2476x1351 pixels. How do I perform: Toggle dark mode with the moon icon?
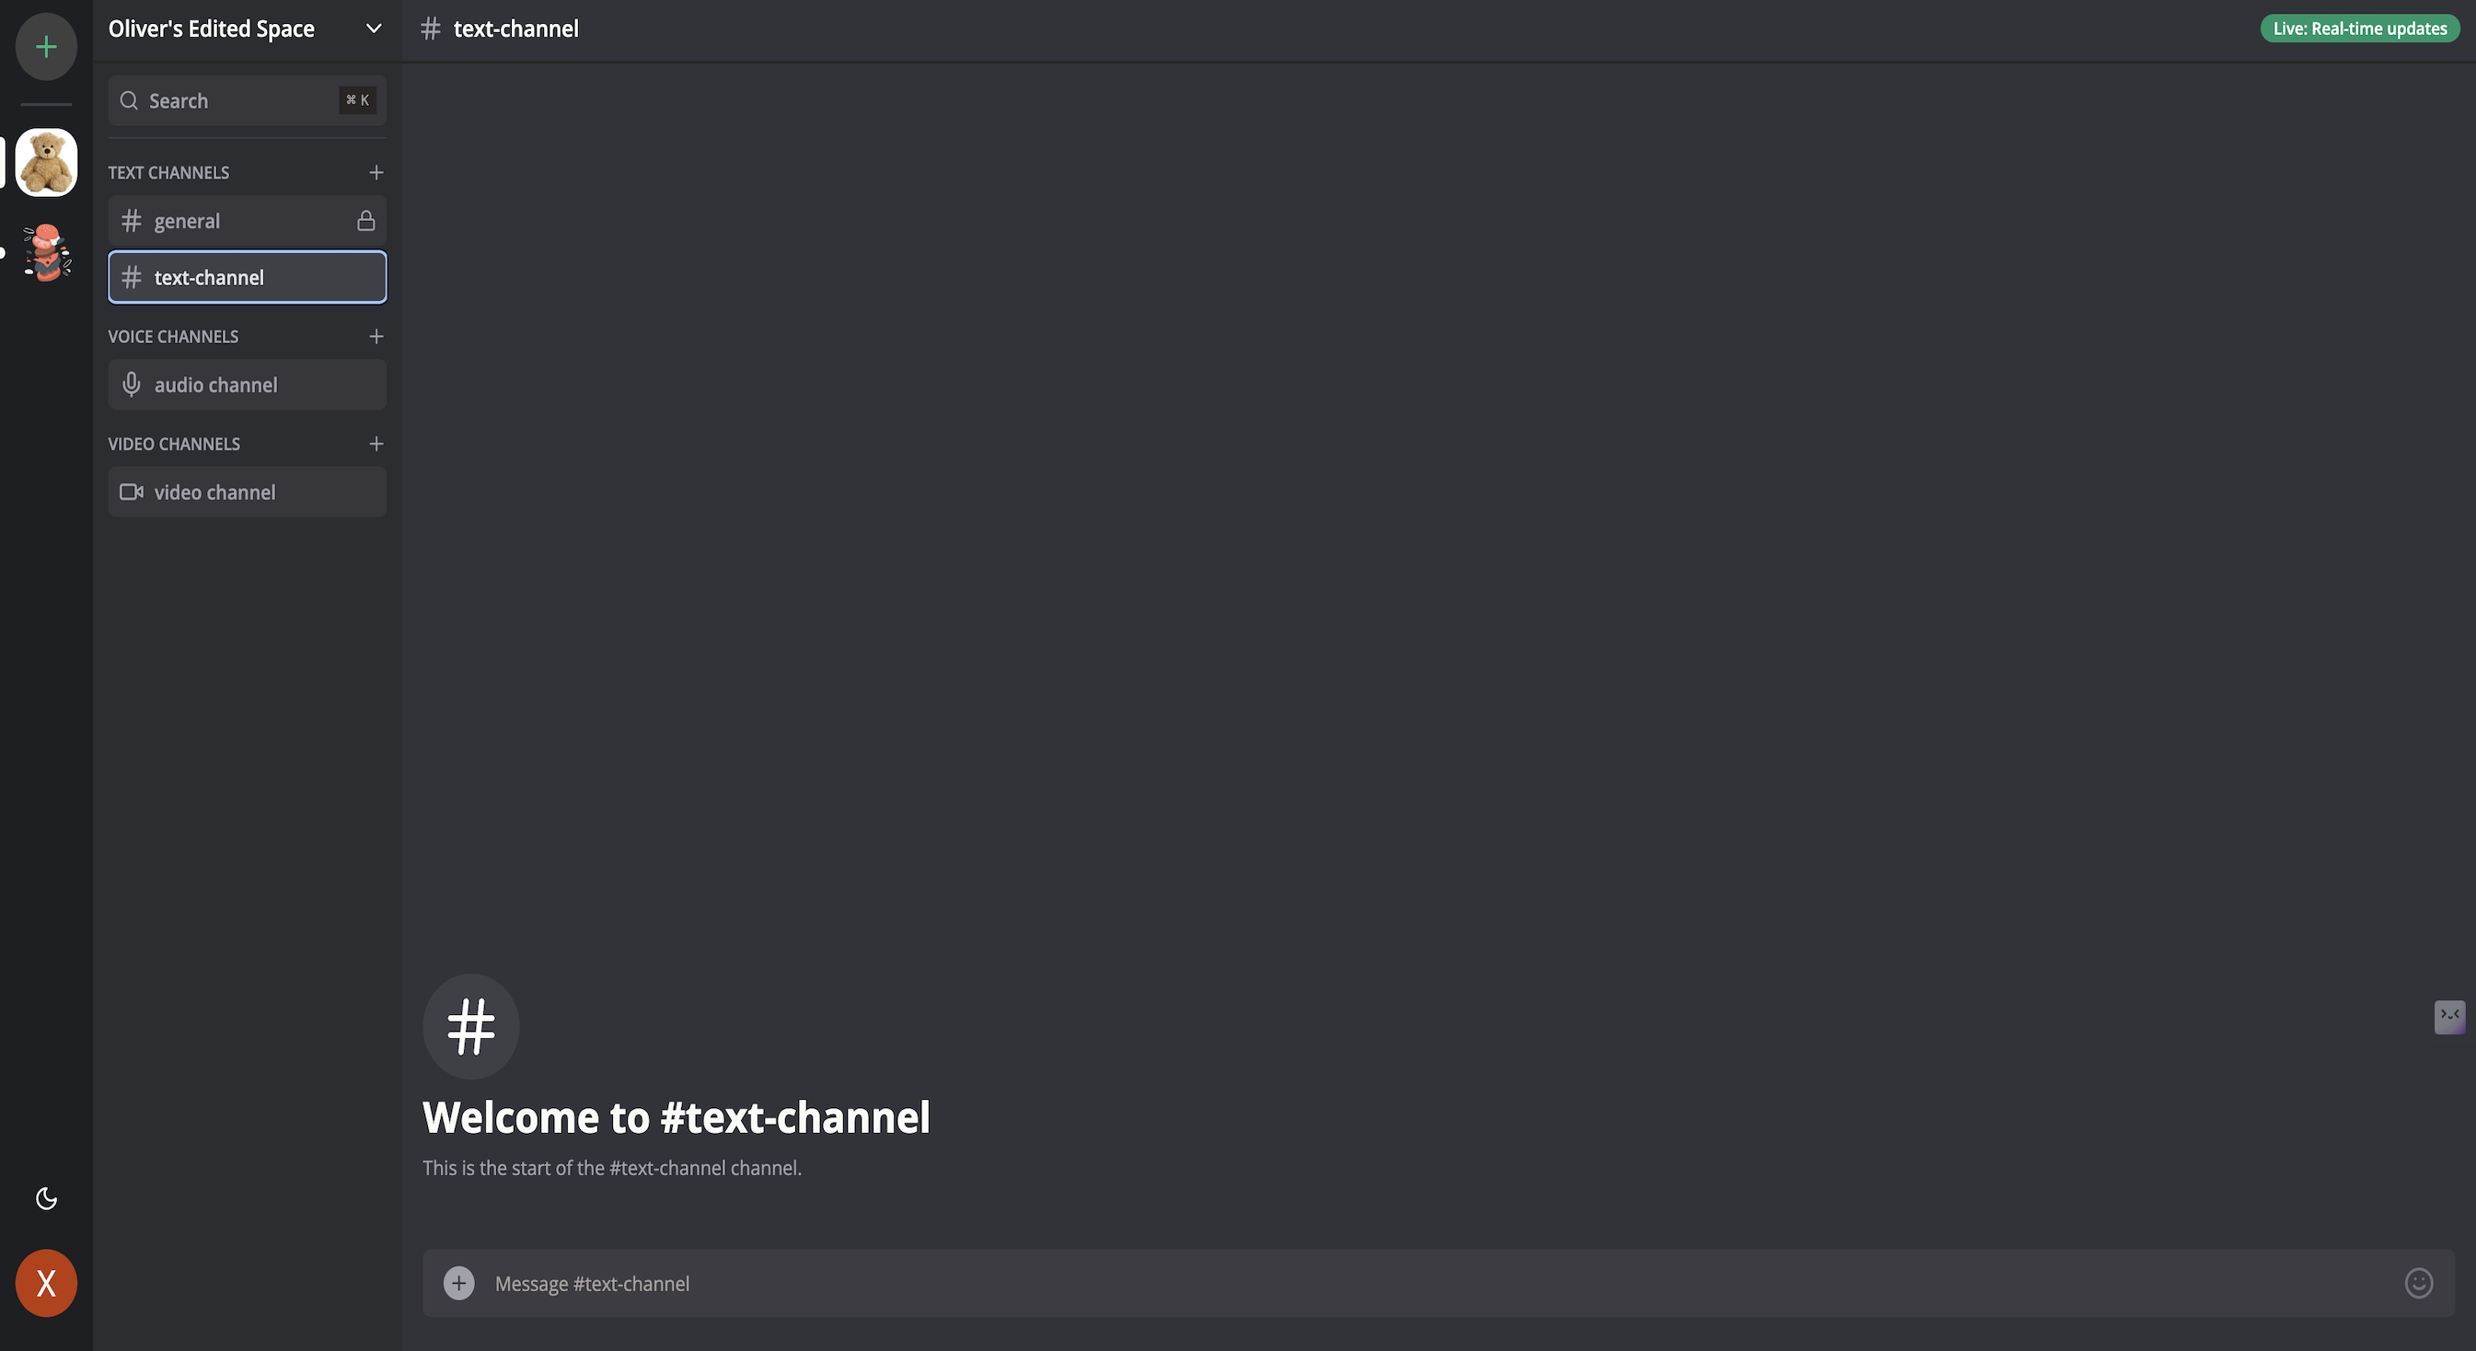[46, 1198]
